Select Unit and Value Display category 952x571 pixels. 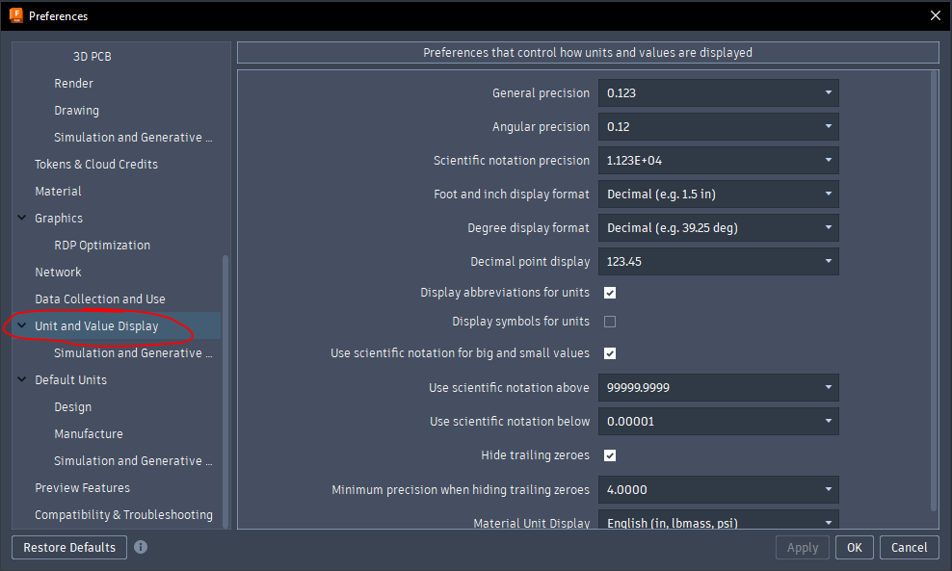[96, 325]
